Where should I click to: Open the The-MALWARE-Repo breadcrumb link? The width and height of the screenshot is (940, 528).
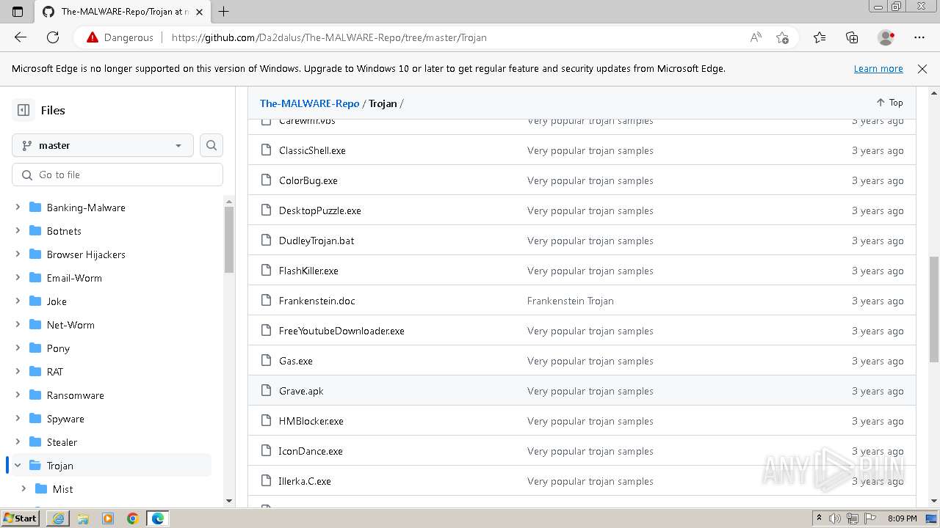click(309, 103)
